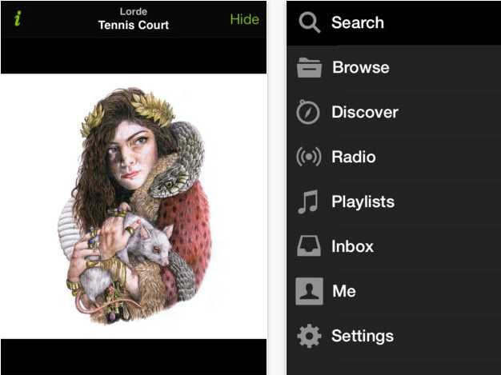This screenshot has height=375, width=501.
Task: Click the green info icon
Action: pyautogui.click(x=18, y=18)
